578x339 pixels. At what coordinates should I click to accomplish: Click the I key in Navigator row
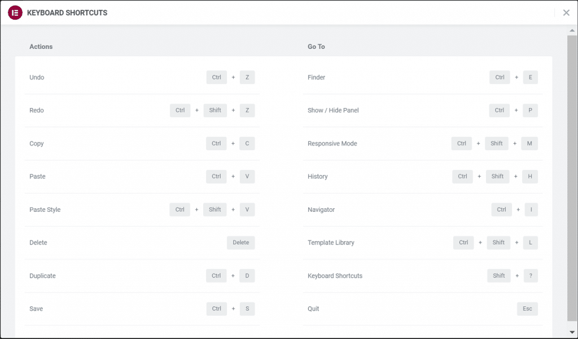pyautogui.click(x=531, y=209)
